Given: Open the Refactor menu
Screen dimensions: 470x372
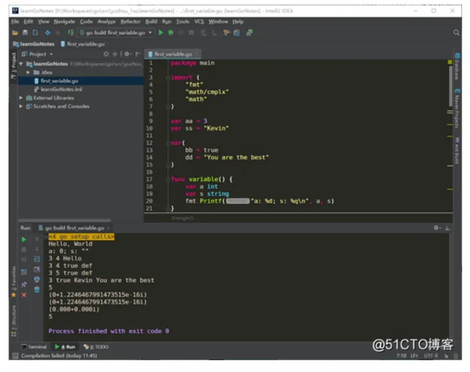Looking at the screenshot, I should (130, 22).
